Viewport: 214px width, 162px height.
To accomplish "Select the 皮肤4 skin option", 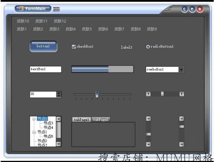I will 71,29.
